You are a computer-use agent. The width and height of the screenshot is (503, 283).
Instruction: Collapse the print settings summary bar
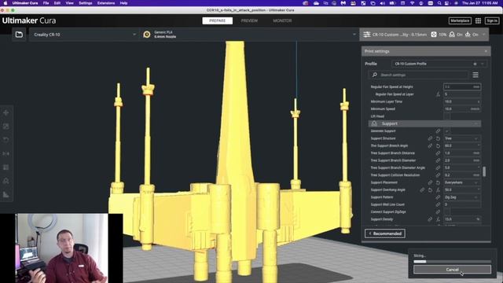(x=424, y=35)
